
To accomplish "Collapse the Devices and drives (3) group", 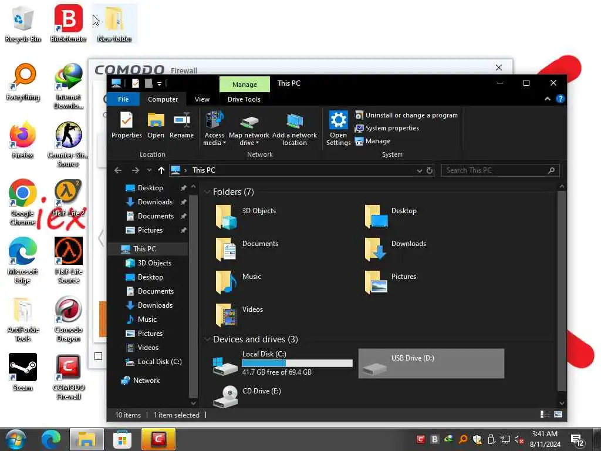I will point(207,339).
